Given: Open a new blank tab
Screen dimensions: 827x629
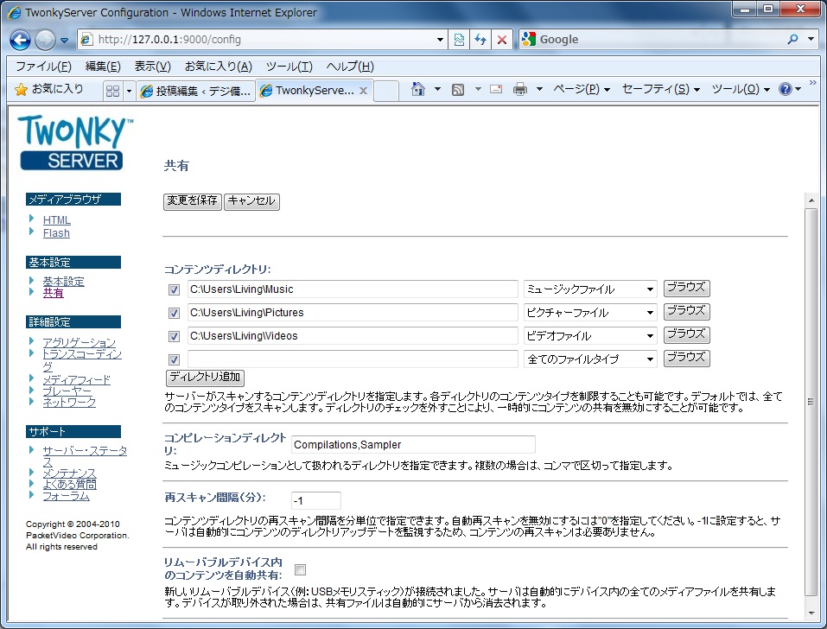Looking at the screenshot, I should [x=386, y=91].
